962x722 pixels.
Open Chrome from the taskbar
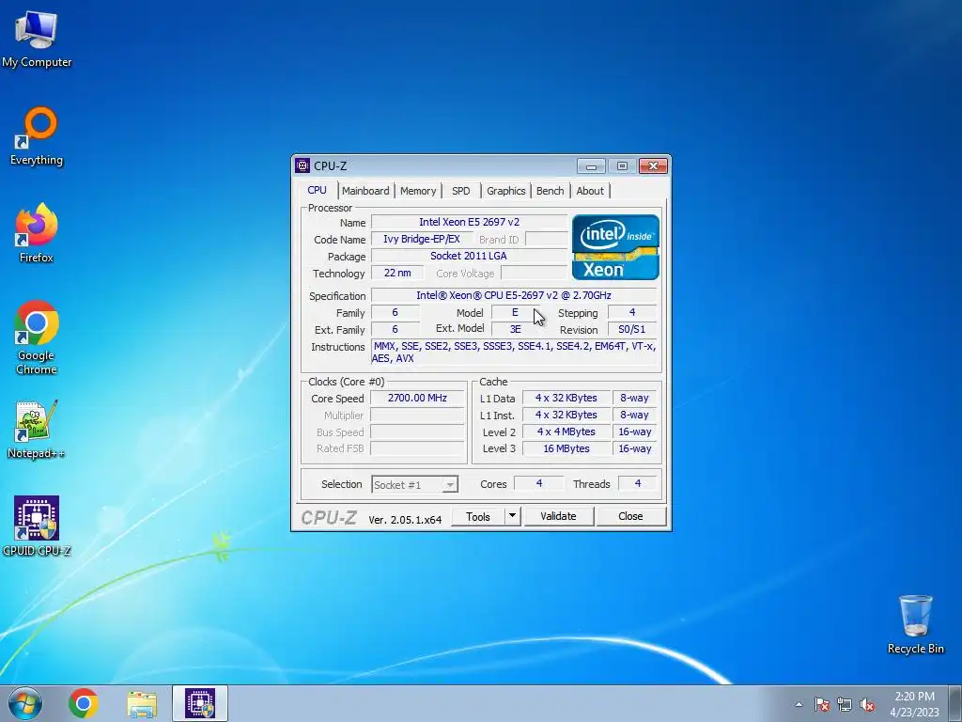pyautogui.click(x=84, y=703)
